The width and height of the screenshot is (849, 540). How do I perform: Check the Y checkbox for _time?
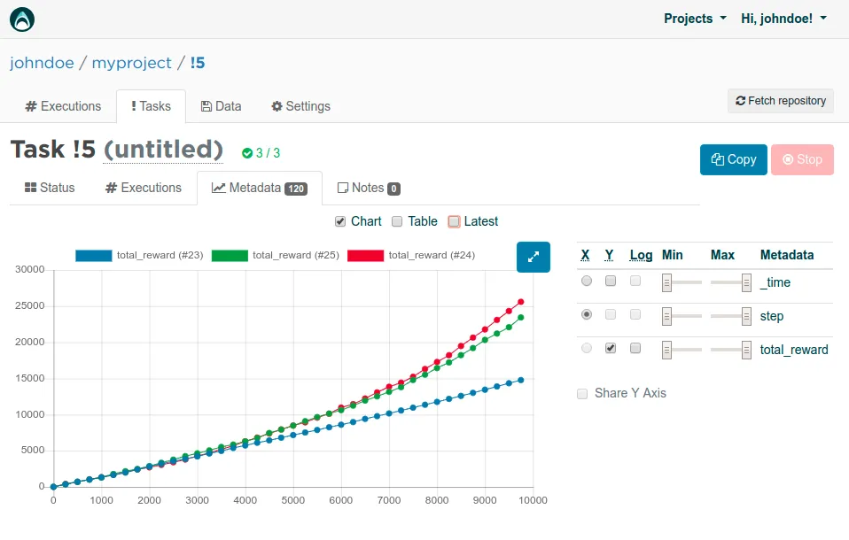coord(611,281)
